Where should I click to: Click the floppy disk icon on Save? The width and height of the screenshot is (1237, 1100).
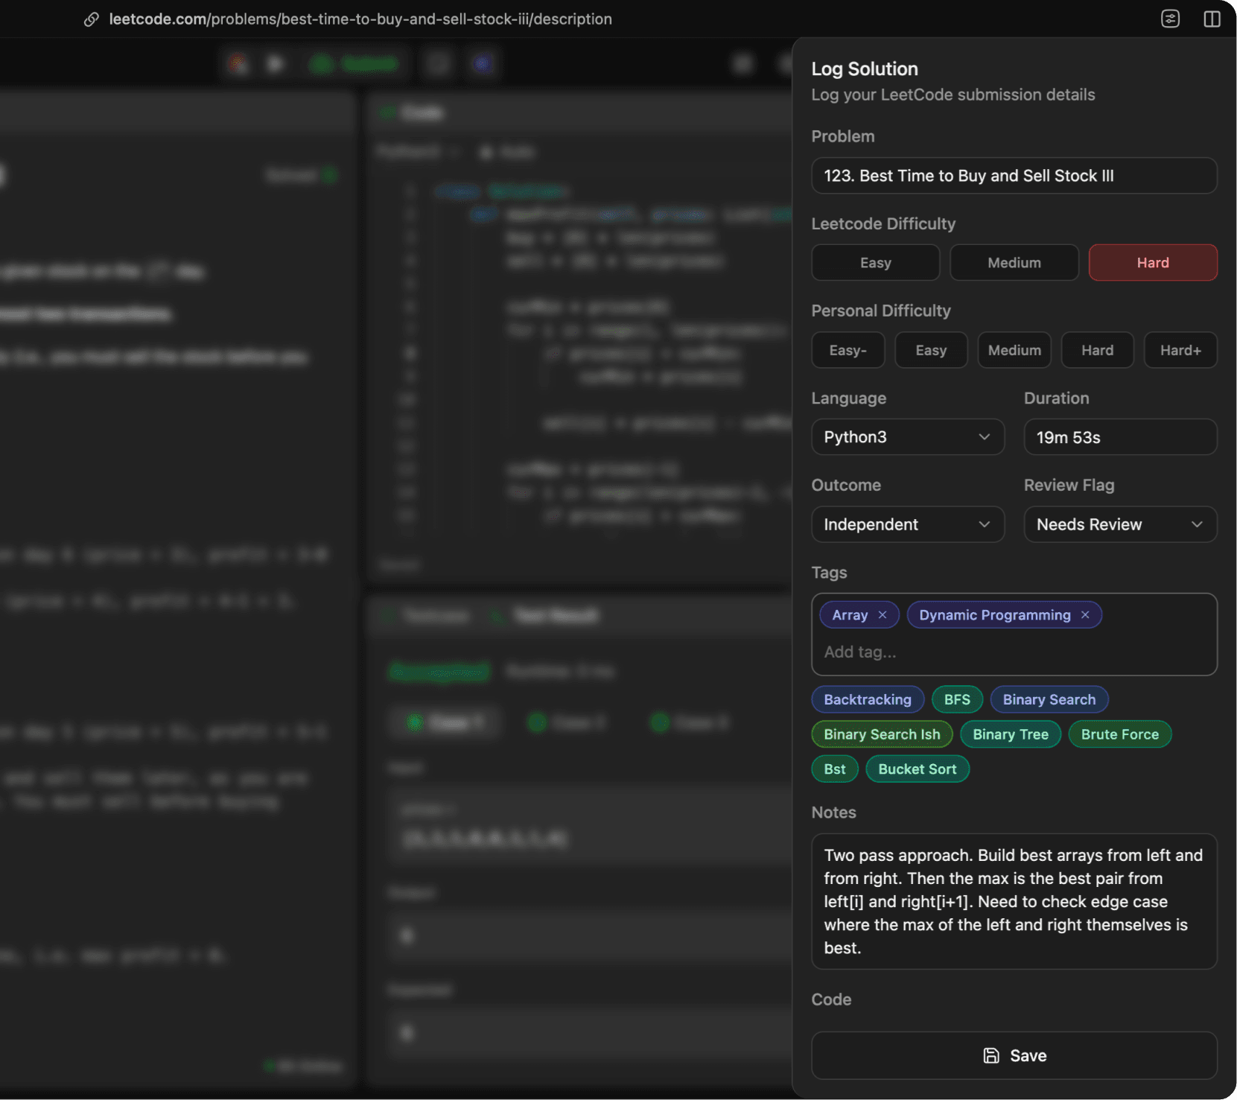tap(991, 1055)
